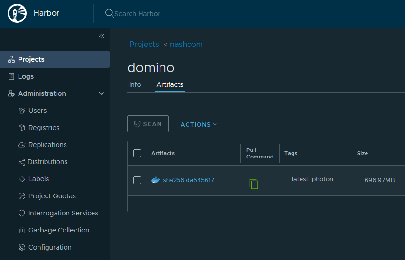405x260 pixels.
Task: Open Interrogation Services page
Action: coord(63,213)
